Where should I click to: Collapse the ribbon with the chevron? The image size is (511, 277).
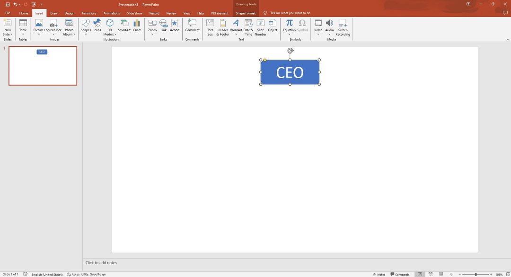508,40
